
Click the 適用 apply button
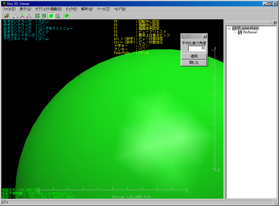coord(194,56)
